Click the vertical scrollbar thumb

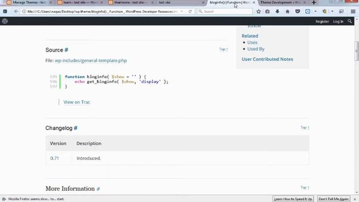[x=357, y=51]
